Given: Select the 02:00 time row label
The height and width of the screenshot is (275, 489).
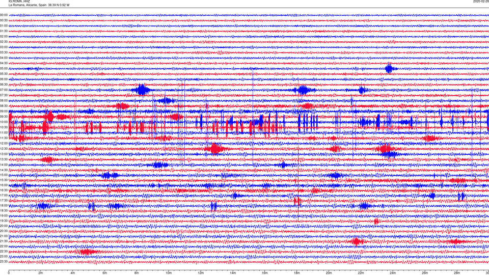Looking at the screenshot, I should pos(4,37).
